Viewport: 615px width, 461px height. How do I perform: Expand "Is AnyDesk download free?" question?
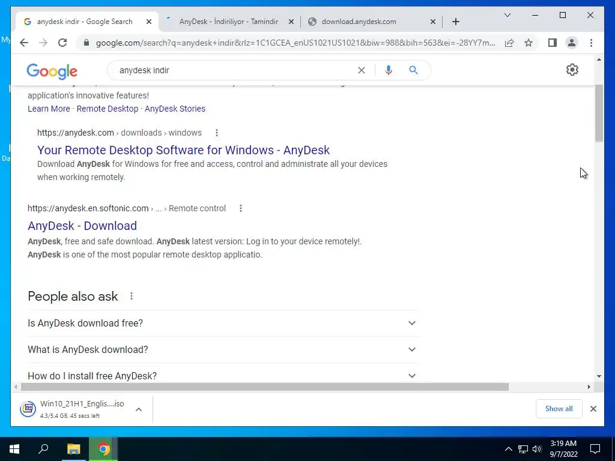tap(223, 323)
